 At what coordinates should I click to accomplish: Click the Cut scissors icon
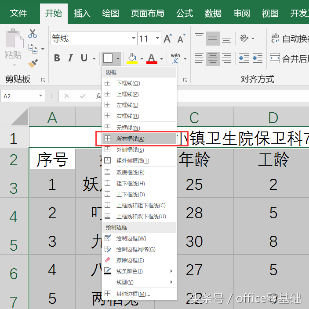(x=33, y=33)
